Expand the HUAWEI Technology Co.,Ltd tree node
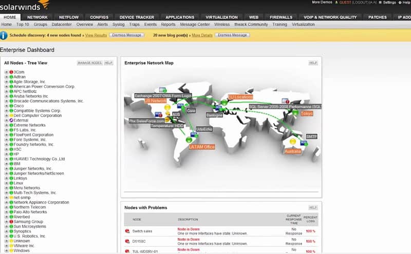Image resolution: width=411 pixels, height=254 pixels. pos(6,159)
